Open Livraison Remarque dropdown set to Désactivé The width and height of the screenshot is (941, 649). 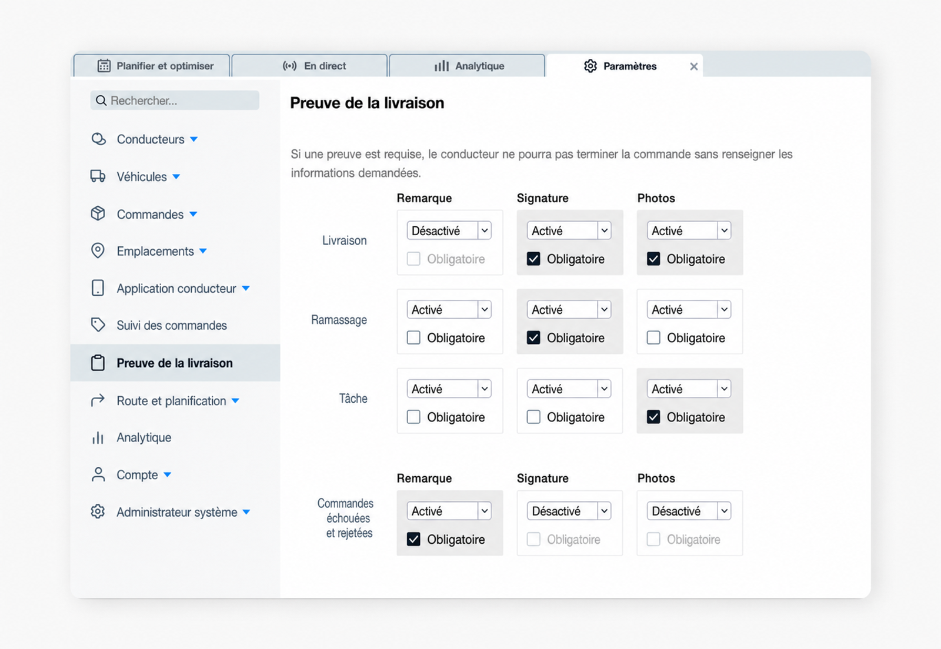pyautogui.click(x=449, y=230)
